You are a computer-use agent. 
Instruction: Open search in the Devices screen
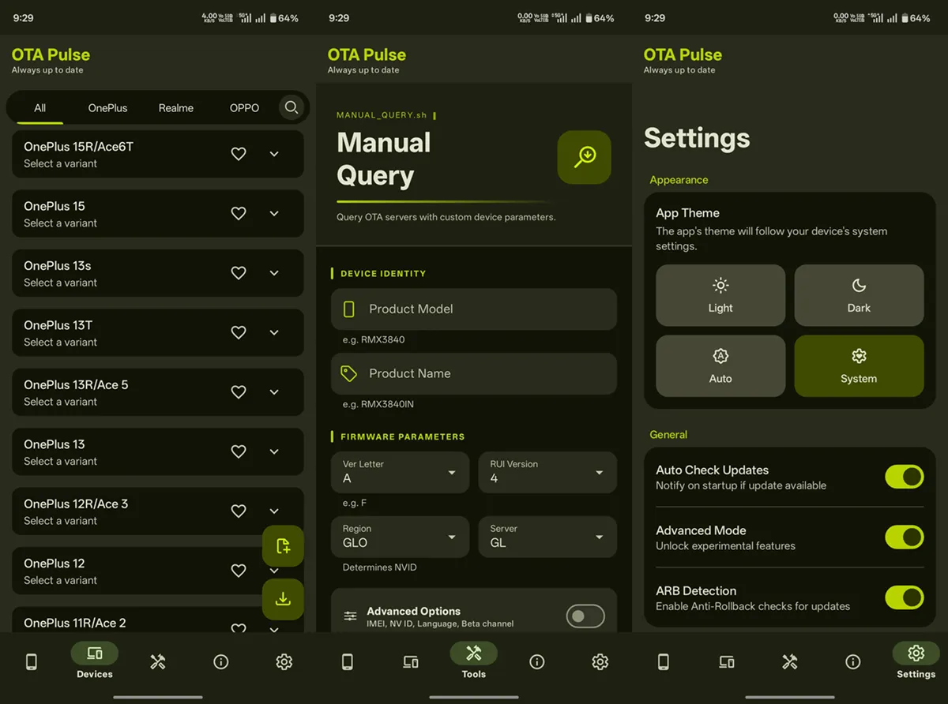tap(292, 107)
